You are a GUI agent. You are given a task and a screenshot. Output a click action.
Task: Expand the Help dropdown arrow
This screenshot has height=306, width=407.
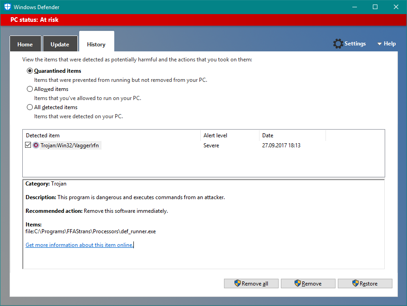[x=379, y=44]
